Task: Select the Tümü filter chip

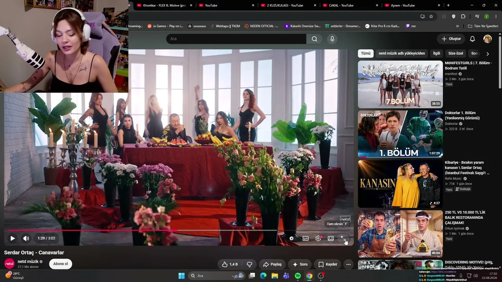Action: [366, 53]
